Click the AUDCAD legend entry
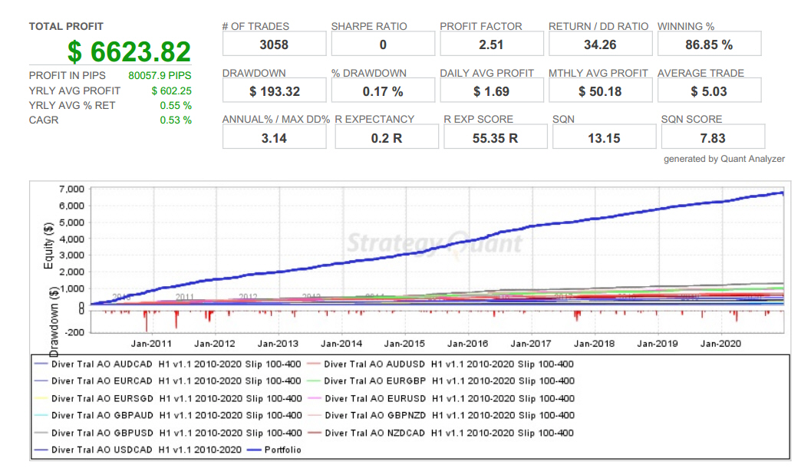Image resolution: width=801 pixels, height=468 pixels. [167, 364]
